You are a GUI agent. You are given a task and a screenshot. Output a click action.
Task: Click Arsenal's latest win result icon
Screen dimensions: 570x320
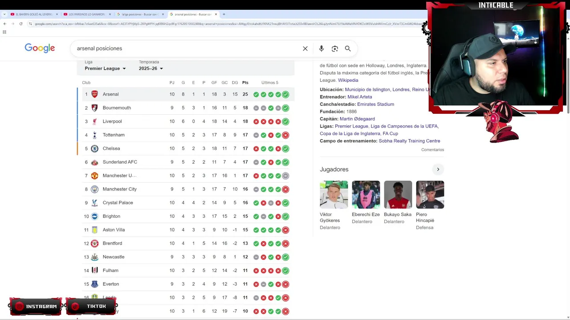click(x=285, y=94)
